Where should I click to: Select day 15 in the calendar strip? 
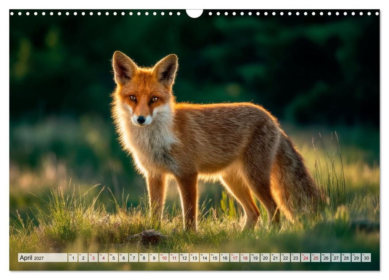(215, 258)
